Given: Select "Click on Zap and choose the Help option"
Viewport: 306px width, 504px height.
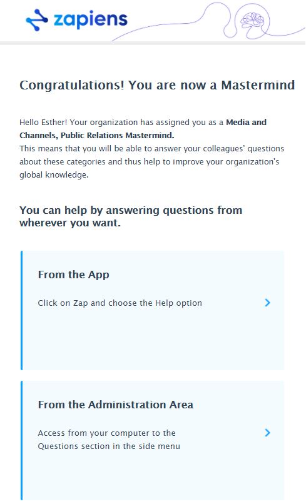Looking at the screenshot, I should pos(120,303).
